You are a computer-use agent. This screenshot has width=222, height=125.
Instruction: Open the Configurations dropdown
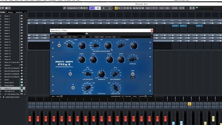coord(73,8)
